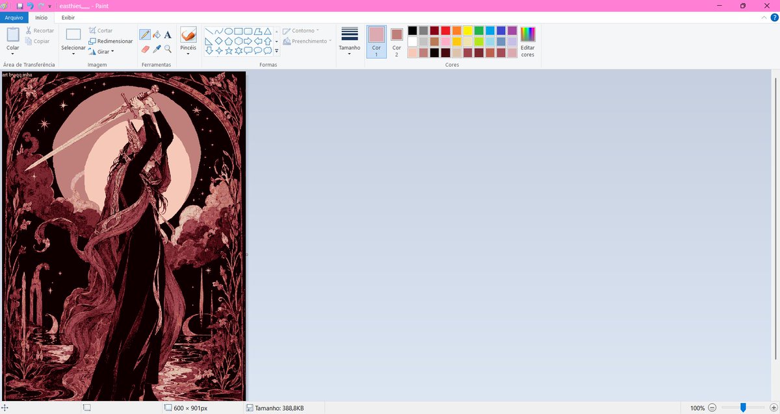This screenshot has height=414, width=780.
Task: Choose the Pentagon shape
Action: coord(229,41)
